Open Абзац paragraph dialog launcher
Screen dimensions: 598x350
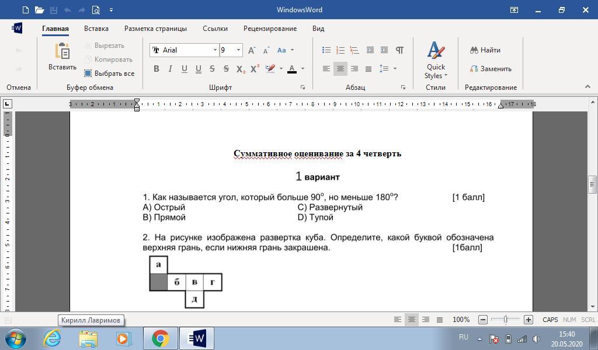[403, 87]
